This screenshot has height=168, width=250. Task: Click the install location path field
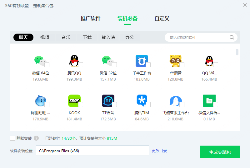pyautogui.click(x=92, y=151)
